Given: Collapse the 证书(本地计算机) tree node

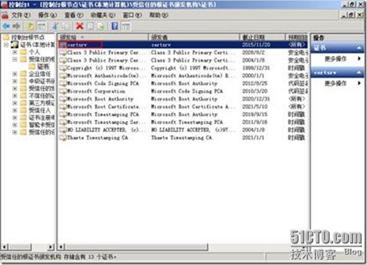Looking at the screenshot, I should 6,45.
